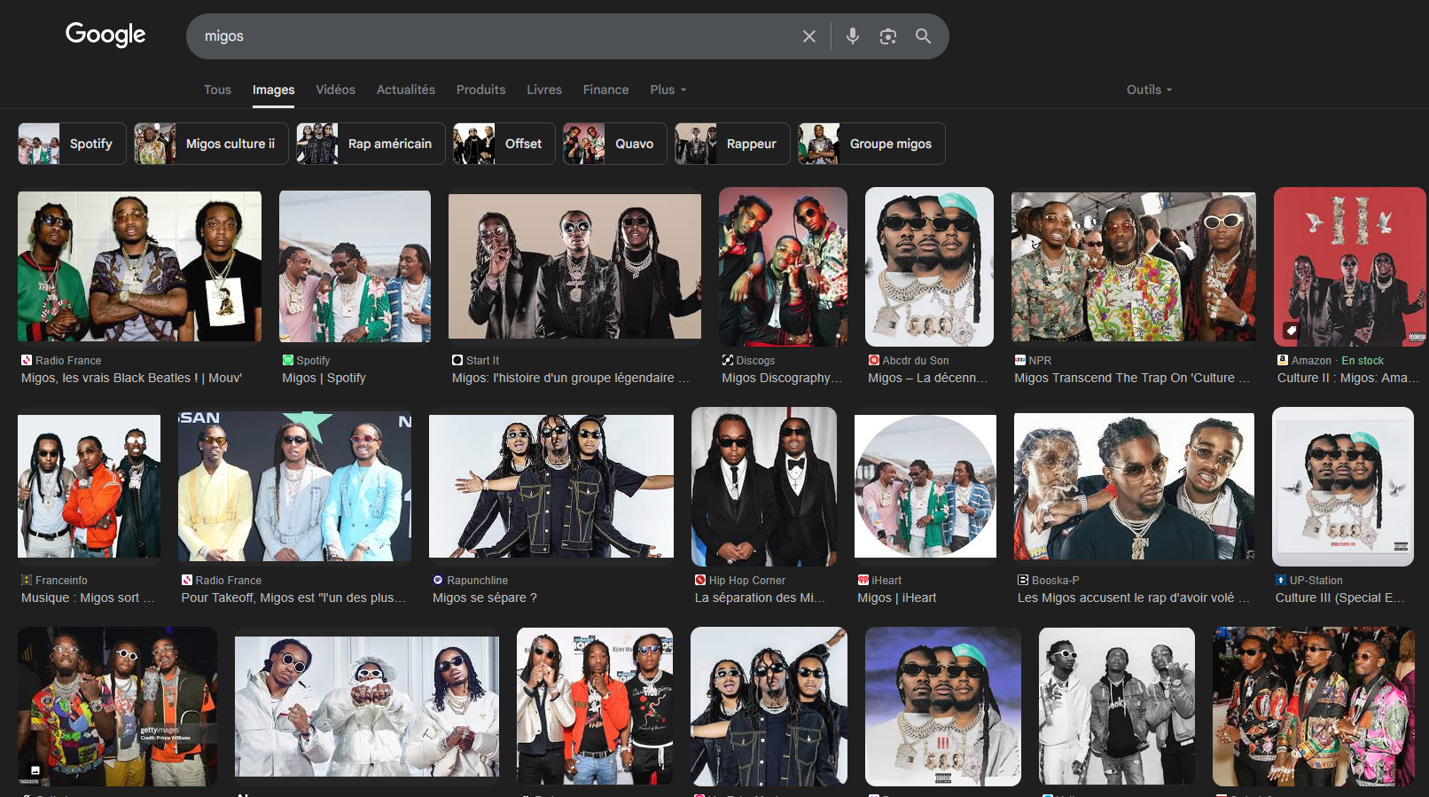Open the iHeart circular image thumbnail
Screen dimensions: 1429x797
click(925, 486)
